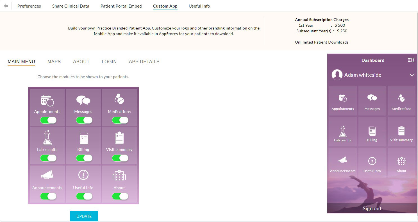Image resolution: width=418 pixels, height=222 pixels.
Task: Click the Useful Info icon in the phone preview
Action: 372,161
